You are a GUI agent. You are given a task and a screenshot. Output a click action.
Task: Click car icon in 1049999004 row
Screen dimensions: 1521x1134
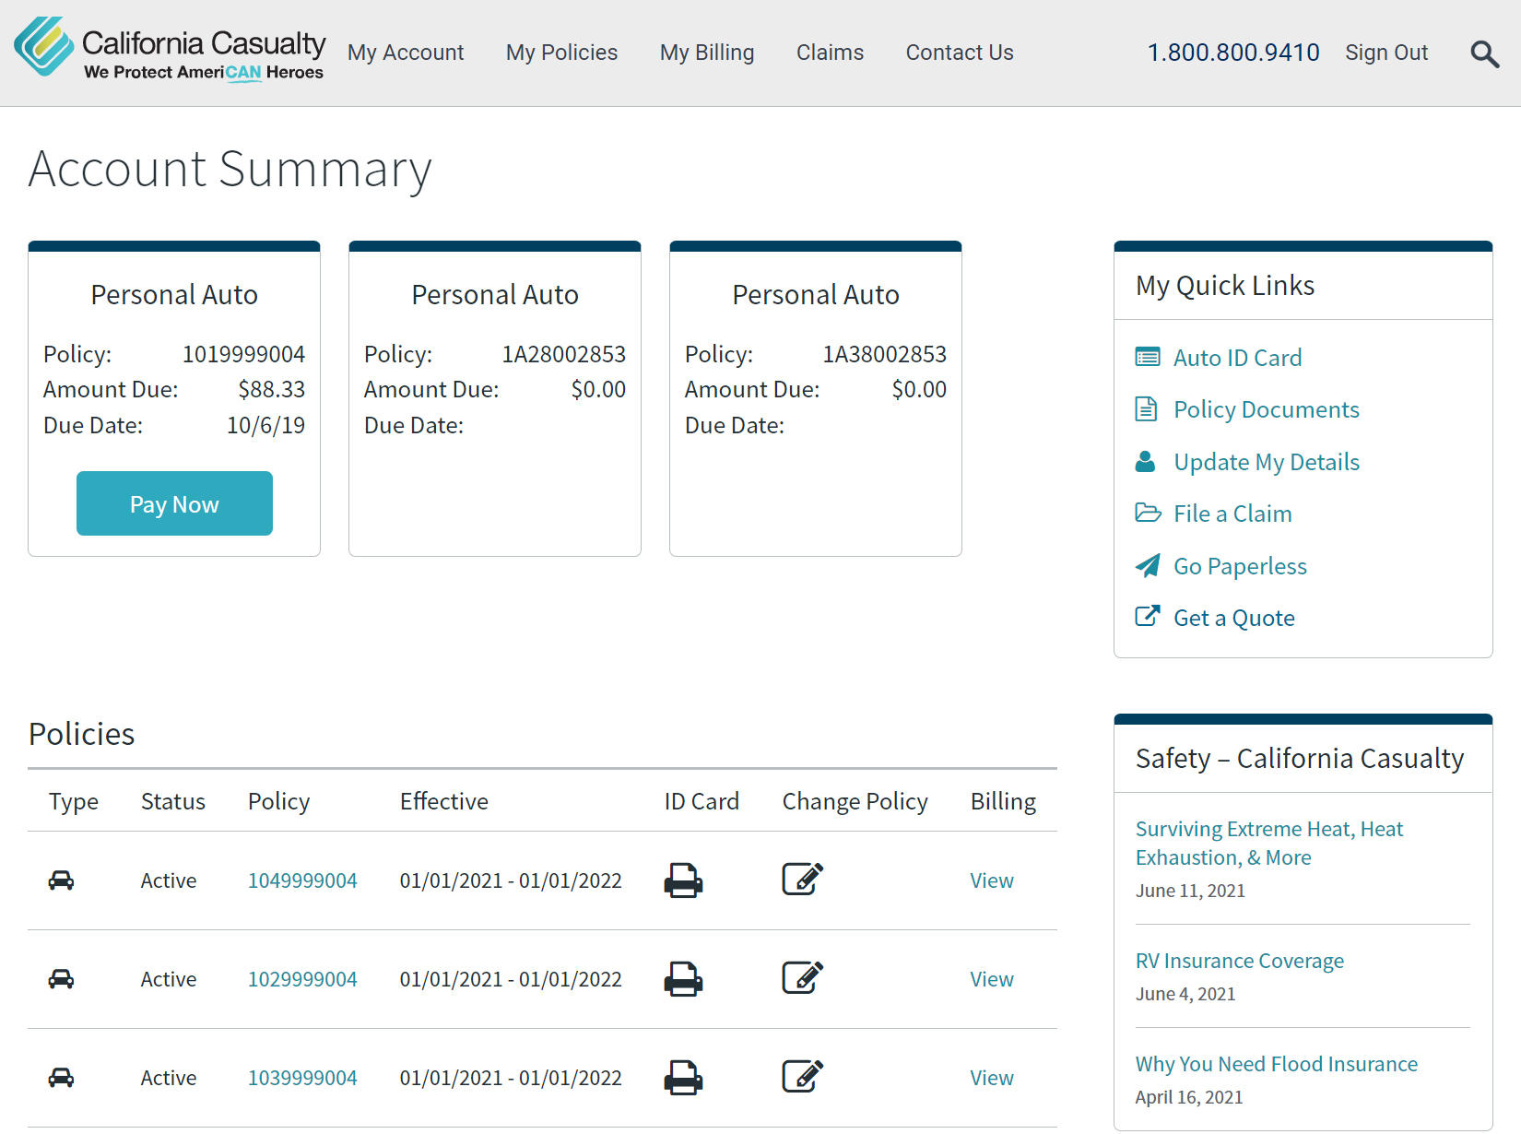(x=61, y=880)
